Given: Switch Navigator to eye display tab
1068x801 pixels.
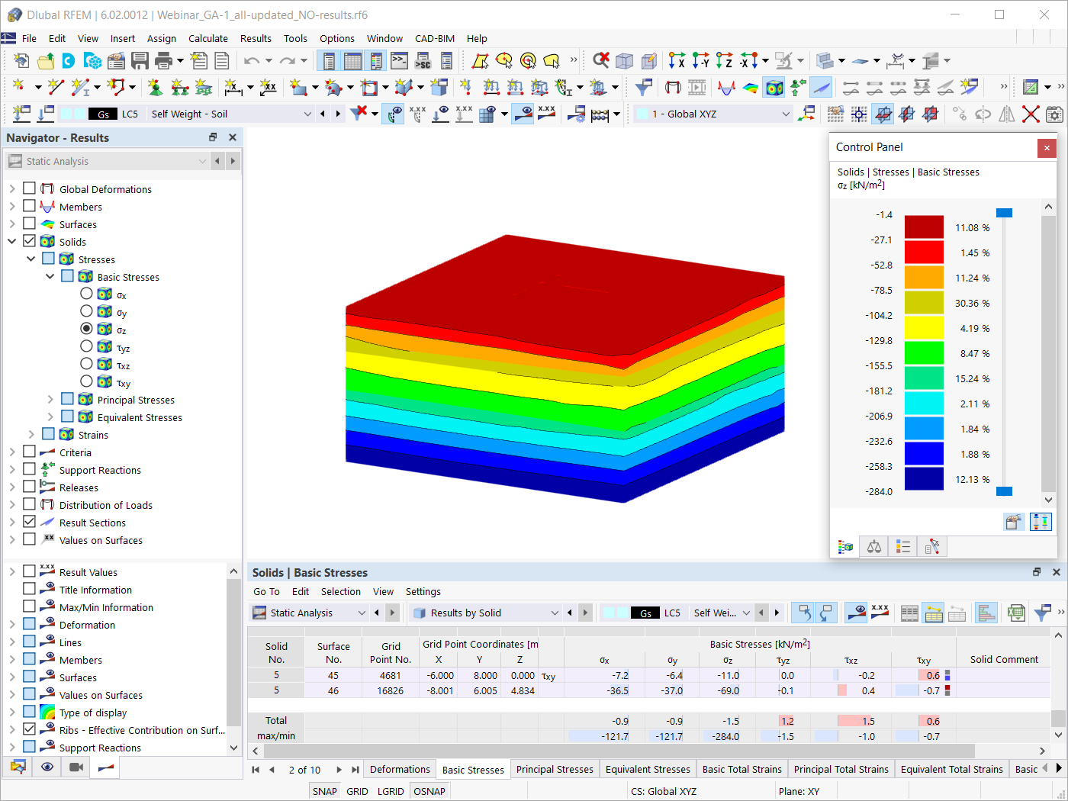Looking at the screenshot, I should pos(47,767).
